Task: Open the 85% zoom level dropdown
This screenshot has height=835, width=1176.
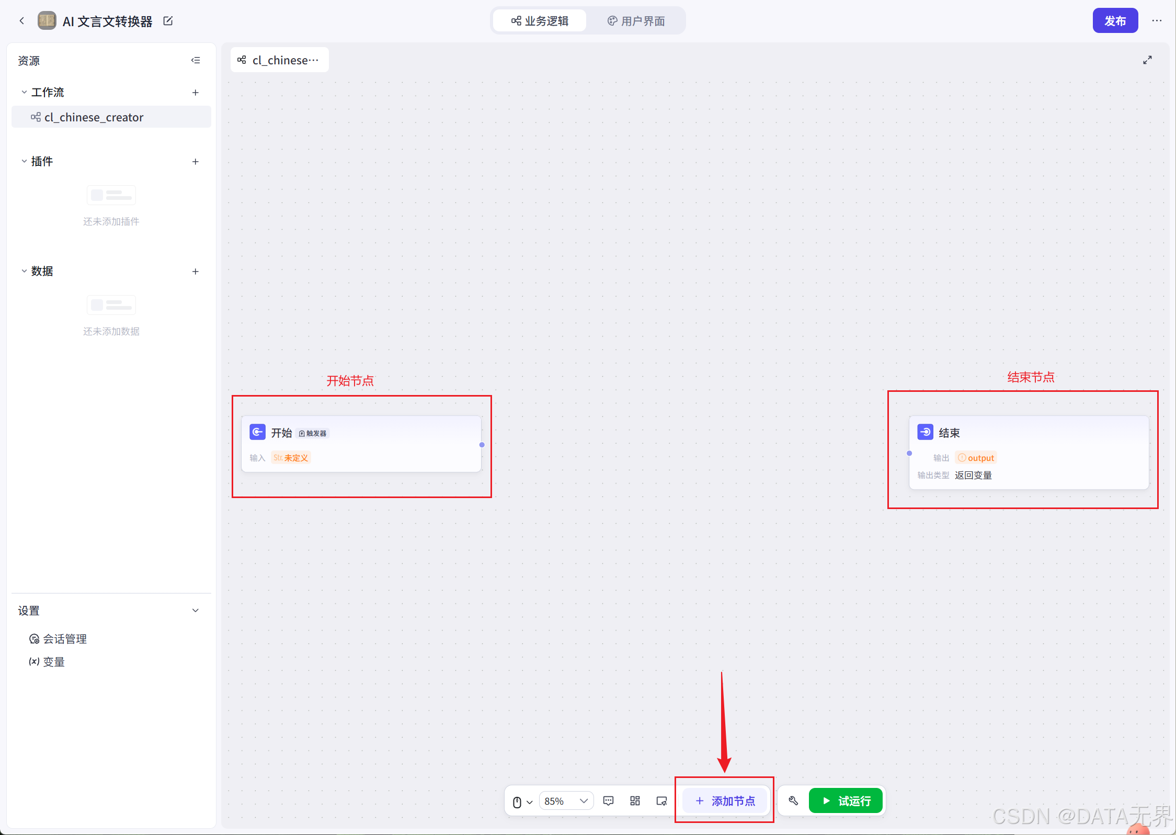Action: 566,801
